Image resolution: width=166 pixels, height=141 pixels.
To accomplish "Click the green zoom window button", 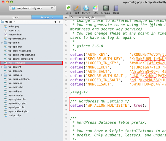I will click(11, 2).
